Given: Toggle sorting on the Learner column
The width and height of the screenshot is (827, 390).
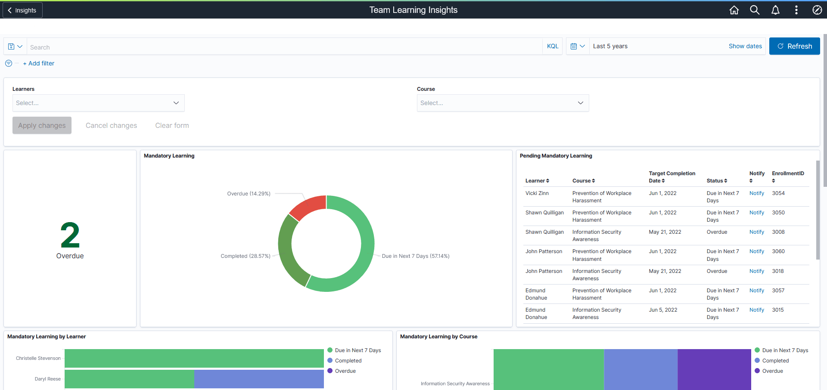Looking at the screenshot, I should coord(548,181).
